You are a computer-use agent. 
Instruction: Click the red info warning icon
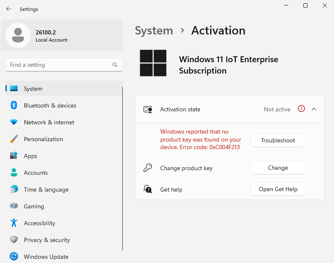(x=301, y=109)
